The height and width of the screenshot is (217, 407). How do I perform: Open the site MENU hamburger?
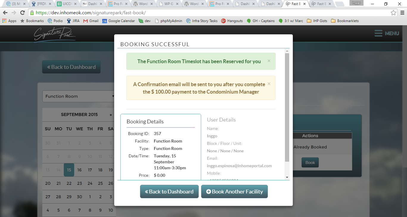pos(387,33)
